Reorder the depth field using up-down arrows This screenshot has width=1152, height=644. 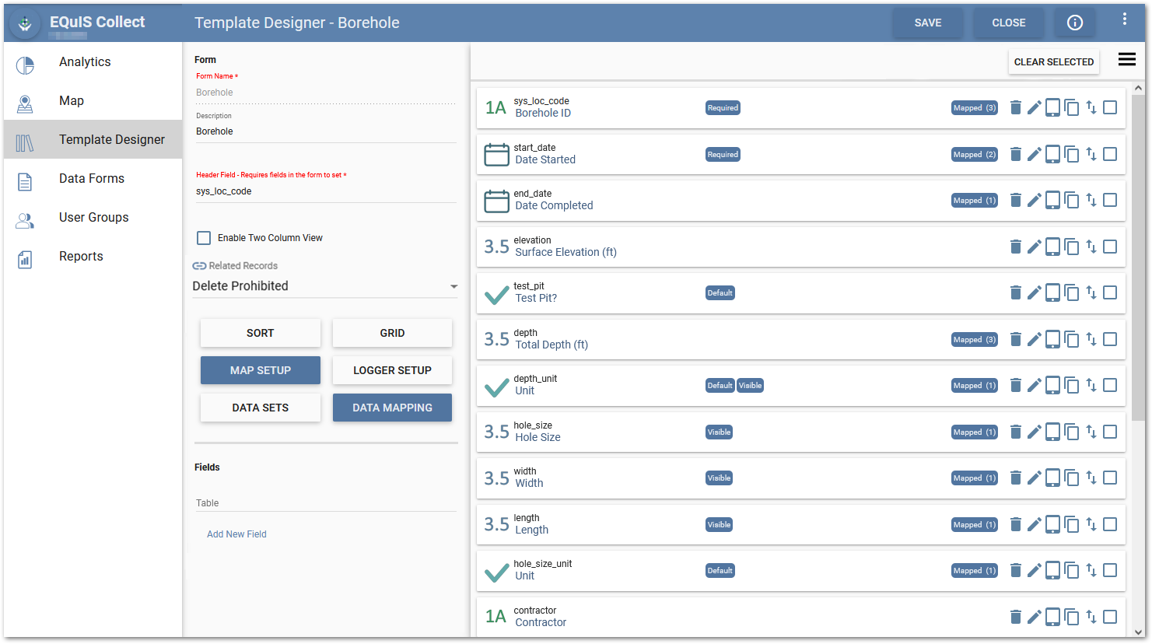1091,339
